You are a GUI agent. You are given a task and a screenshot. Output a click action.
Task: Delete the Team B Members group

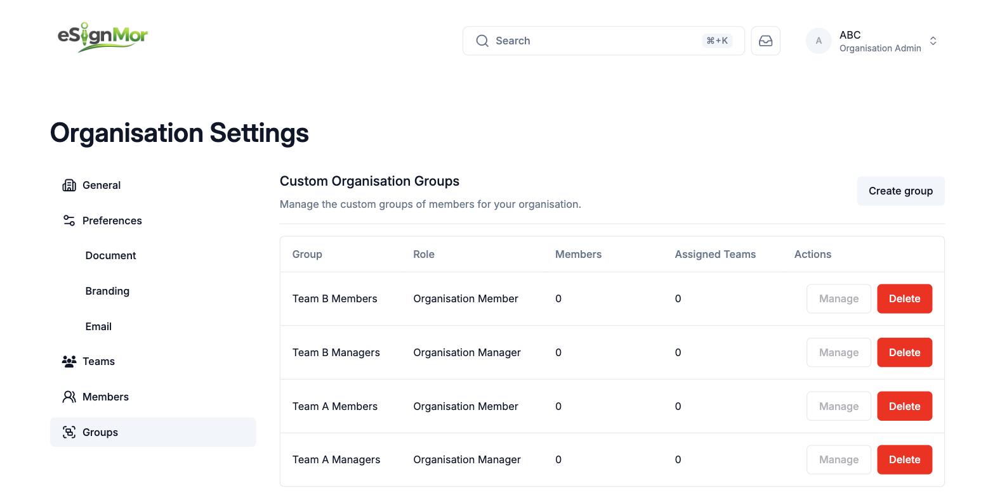(904, 298)
